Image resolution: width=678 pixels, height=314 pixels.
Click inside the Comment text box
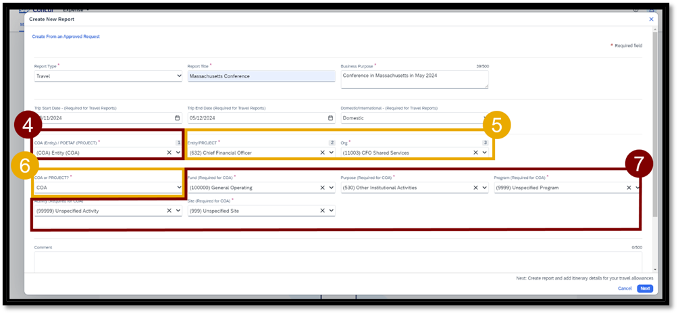pyautogui.click(x=338, y=261)
